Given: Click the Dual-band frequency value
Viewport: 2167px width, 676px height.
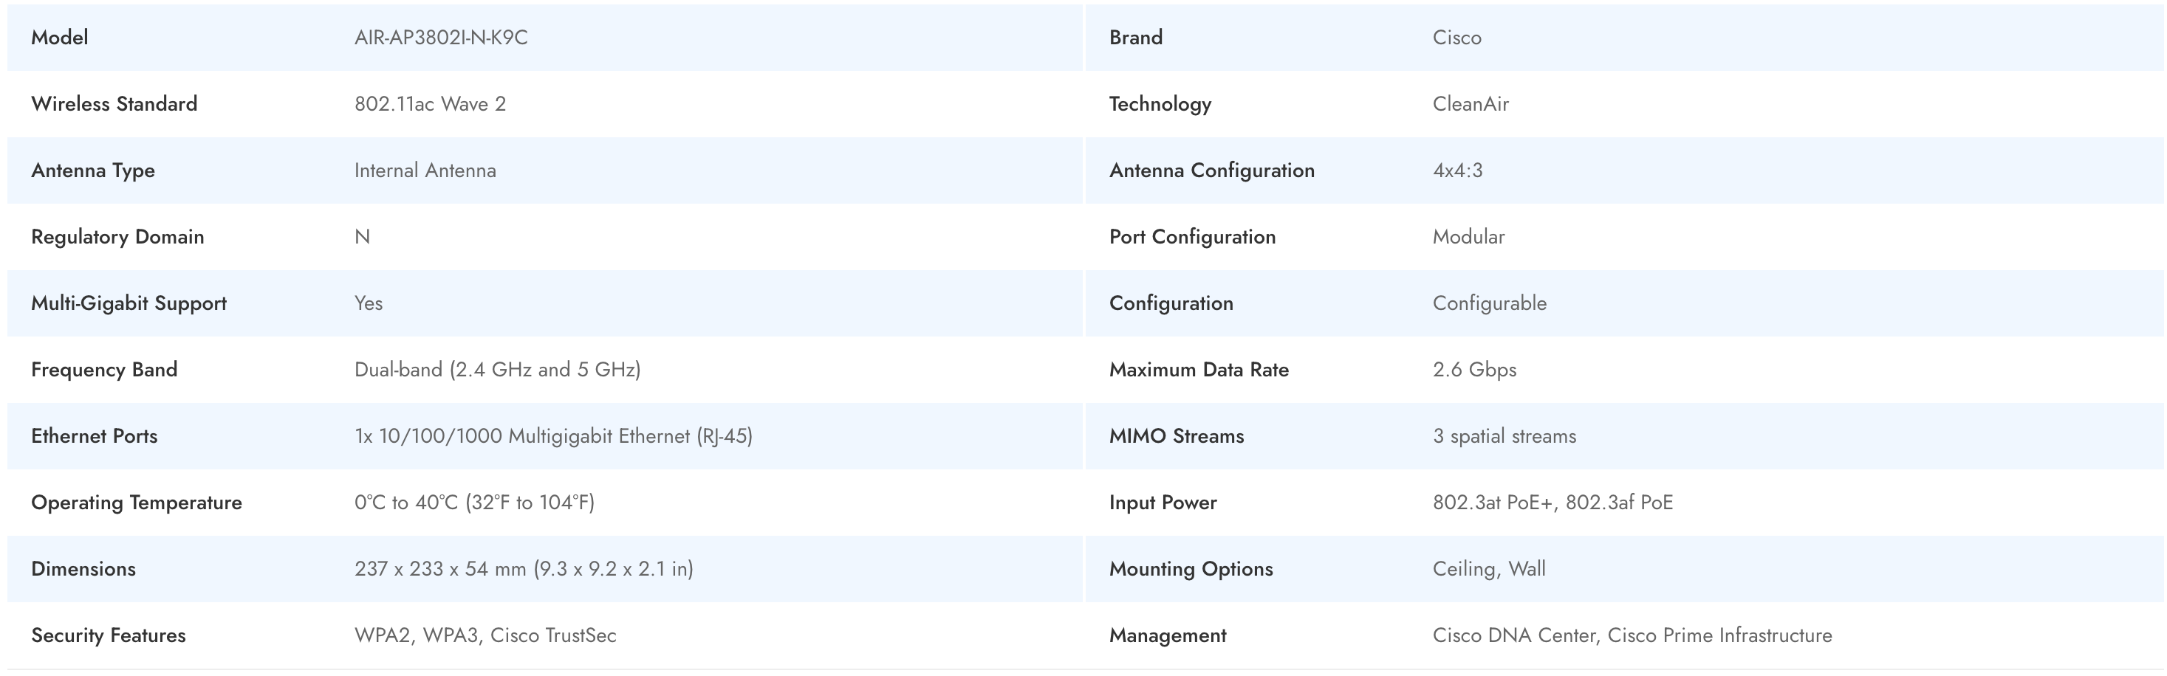Looking at the screenshot, I should [497, 370].
